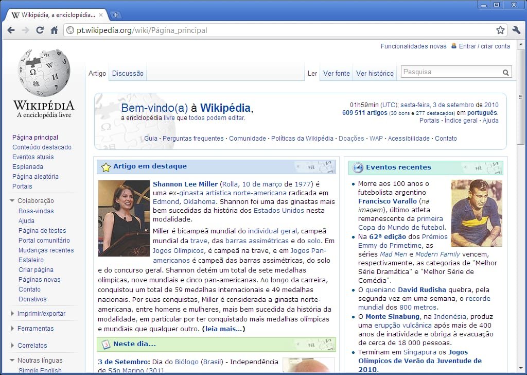Open Francisco Varallo link
Image resolution: width=527 pixels, height=375 pixels.
387,201
